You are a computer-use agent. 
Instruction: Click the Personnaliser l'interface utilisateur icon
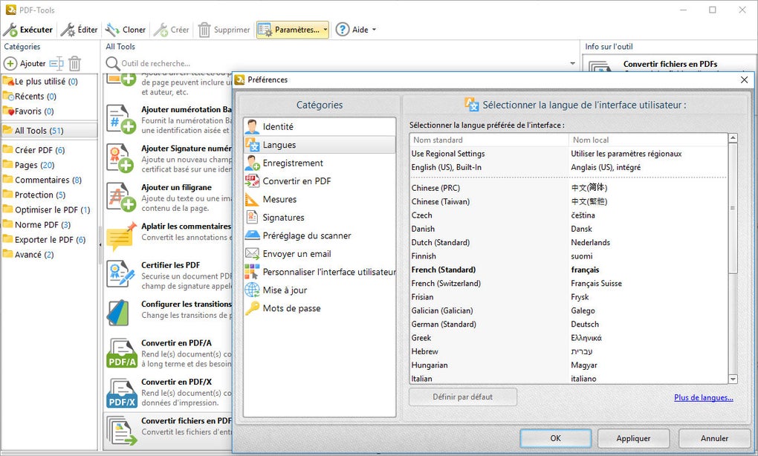coord(252,272)
